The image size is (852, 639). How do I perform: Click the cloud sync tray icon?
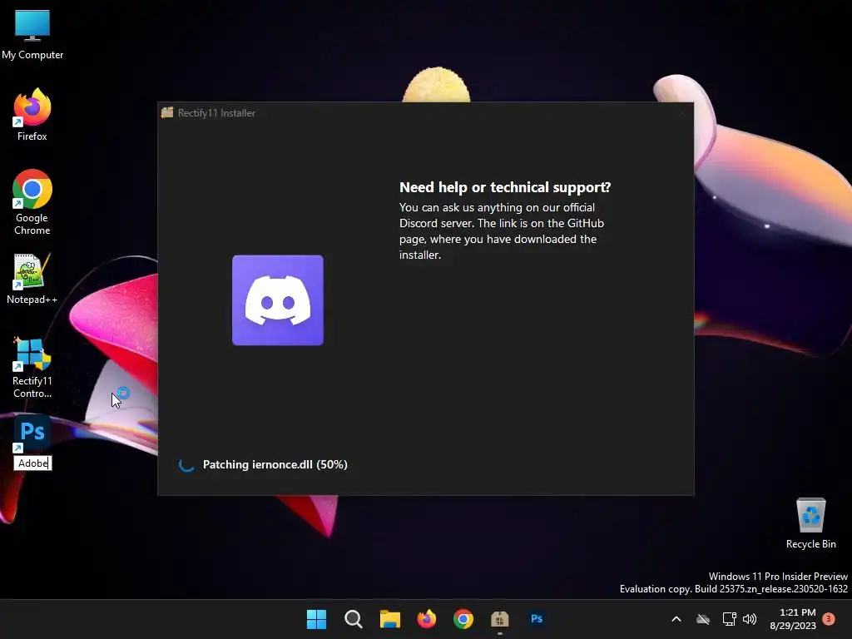703,619
